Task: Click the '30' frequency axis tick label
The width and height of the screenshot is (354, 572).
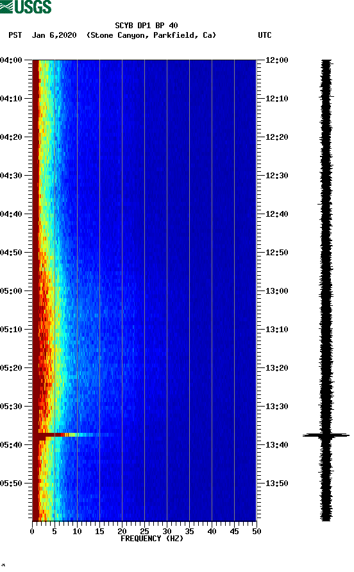Action: [167, 532]
